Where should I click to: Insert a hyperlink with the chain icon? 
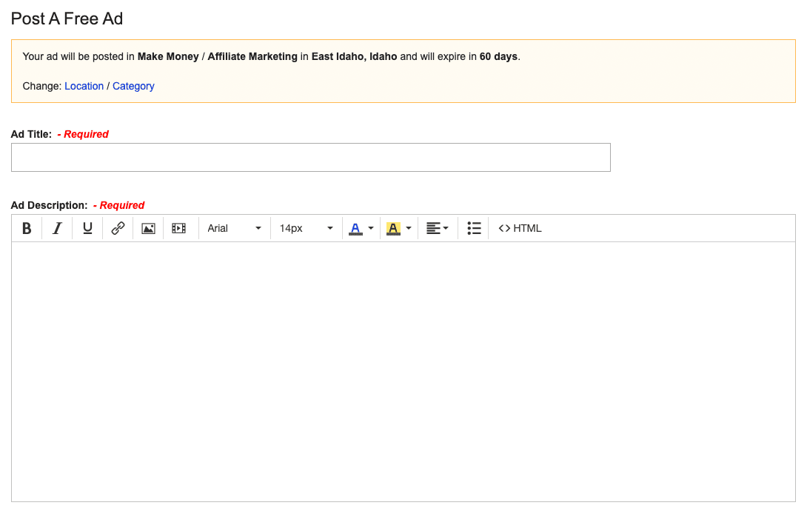[118, 228]
